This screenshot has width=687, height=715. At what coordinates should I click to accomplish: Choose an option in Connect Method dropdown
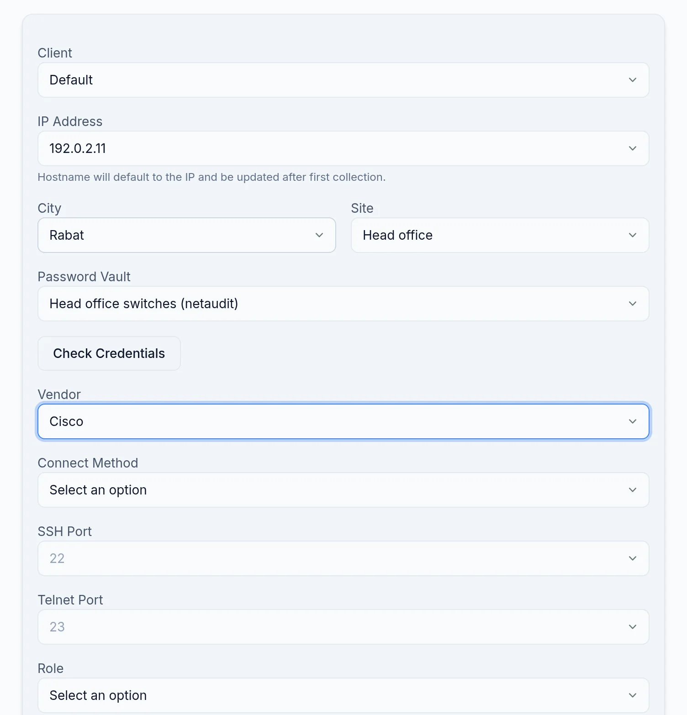coord(343,490)
